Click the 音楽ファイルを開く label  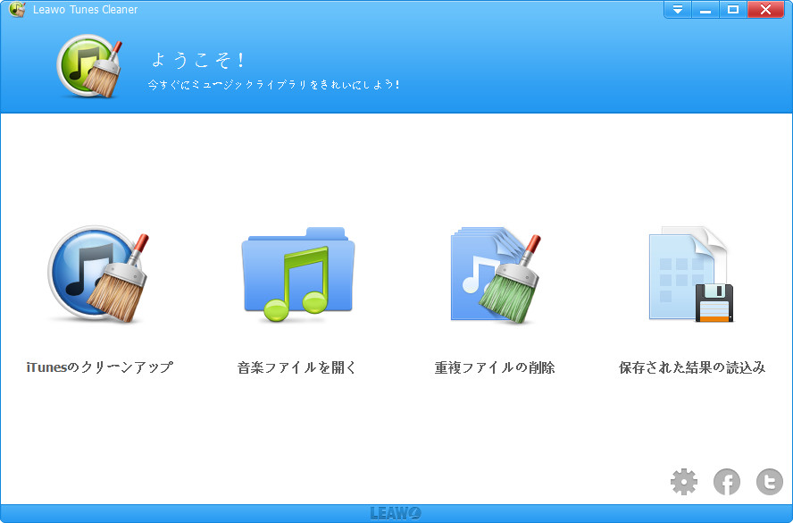(x=296, y=367)
